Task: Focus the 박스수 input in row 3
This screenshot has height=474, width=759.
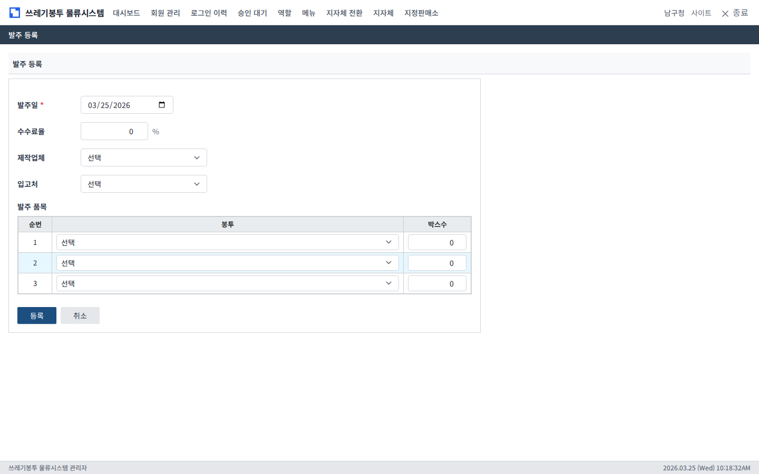Action: coord(437,283)
